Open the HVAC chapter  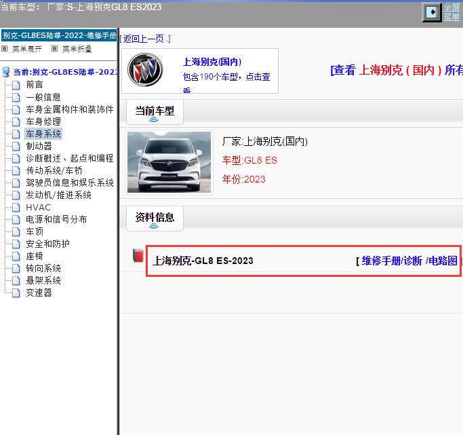pyautogui.click(x=39, y=208)
